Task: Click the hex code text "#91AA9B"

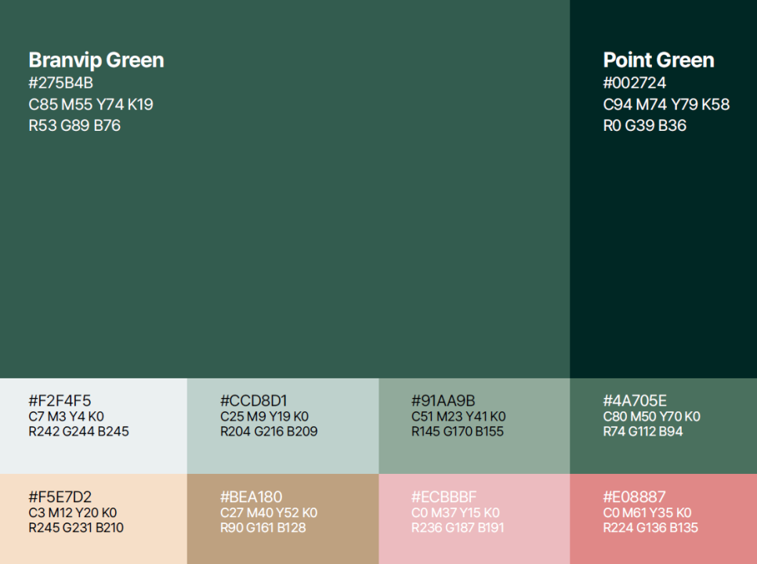Action: coord(444,400)
